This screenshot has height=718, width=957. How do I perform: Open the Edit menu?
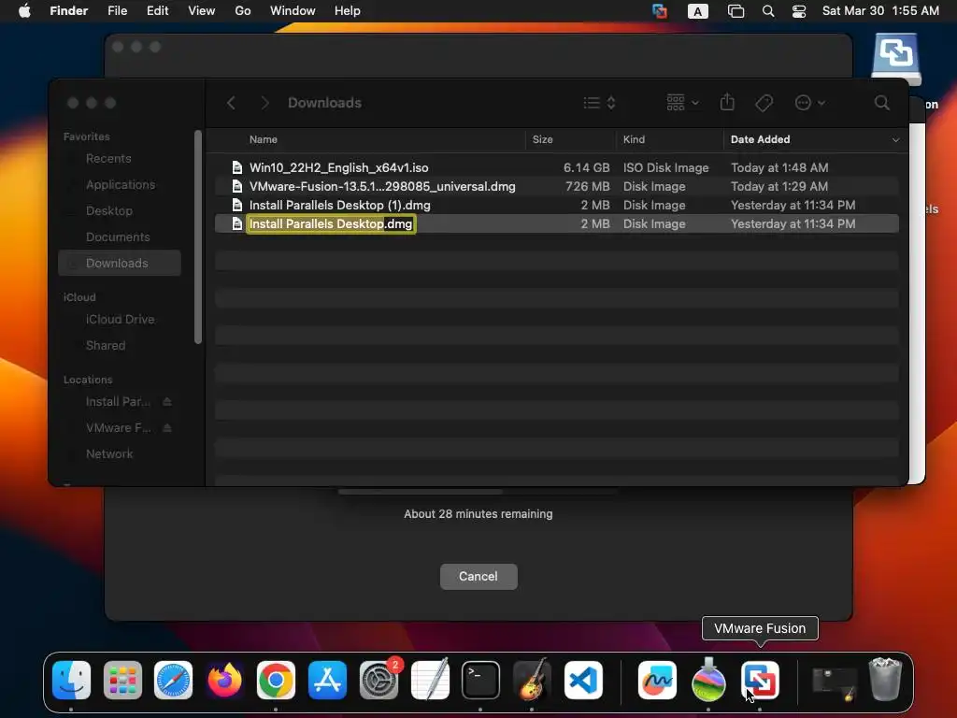pyautogui.click(x=157, y=11)
